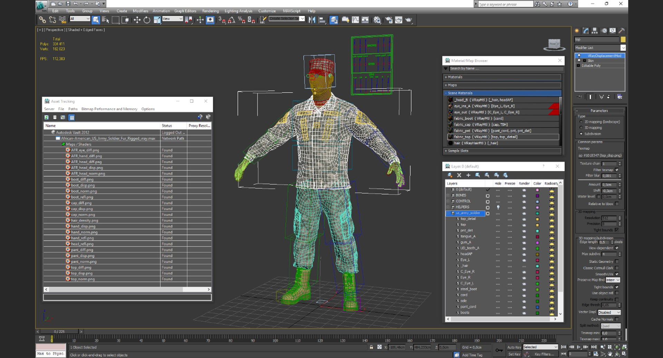This screenshot has height=358, width=663.
Task: Open the selection filter All dropdown
Action: tap(80, 19)
